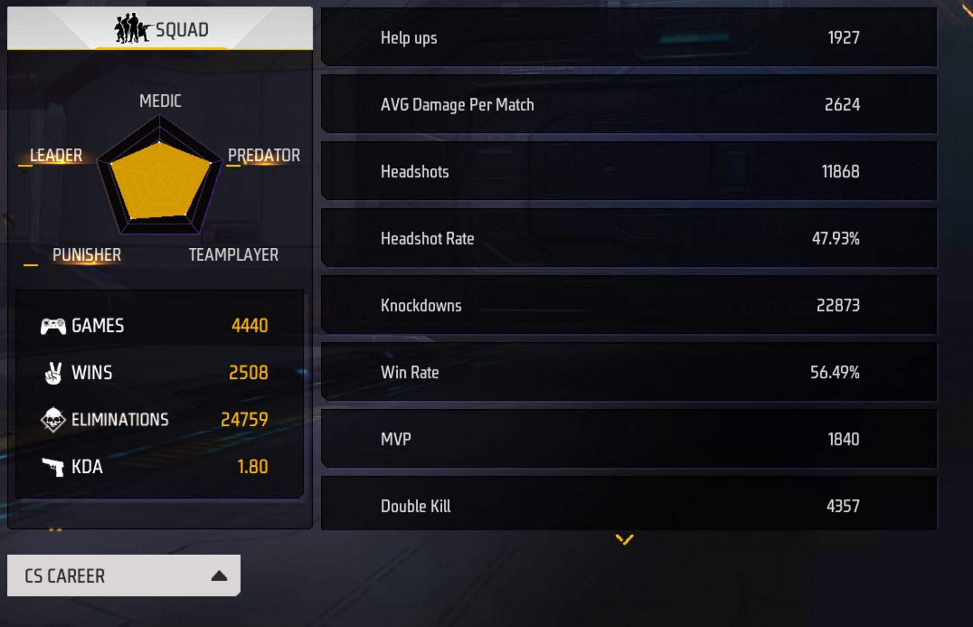
Task: Click the TEAMPLAYER radar label
Action: click(234, 254)
